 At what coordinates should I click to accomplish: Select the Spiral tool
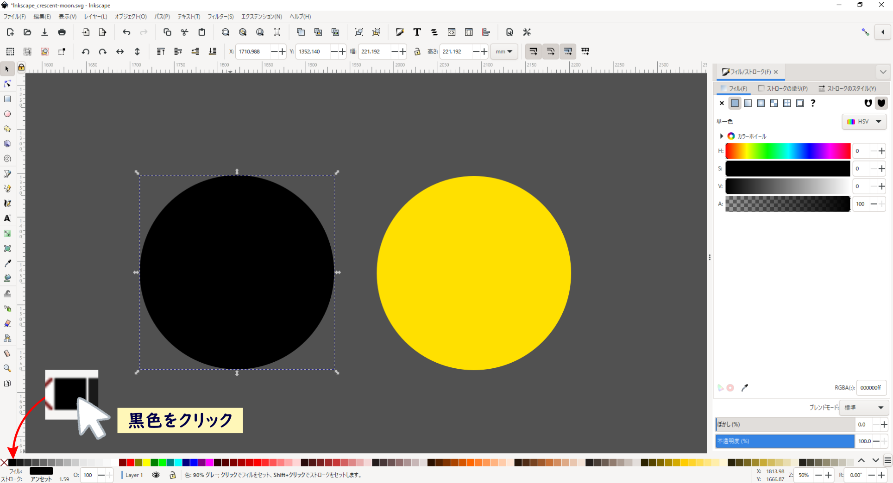pos(7,159)
